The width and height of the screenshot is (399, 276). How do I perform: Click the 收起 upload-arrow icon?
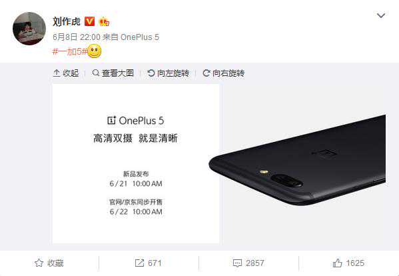coord(57,73)
